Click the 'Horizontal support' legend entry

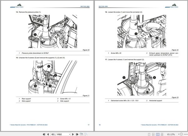[155, 100]
